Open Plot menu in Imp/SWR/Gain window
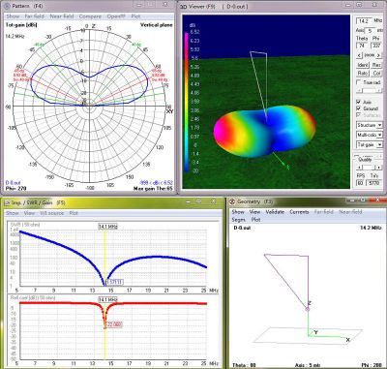This screenshot has height=369, width=387. coord(74,213)
